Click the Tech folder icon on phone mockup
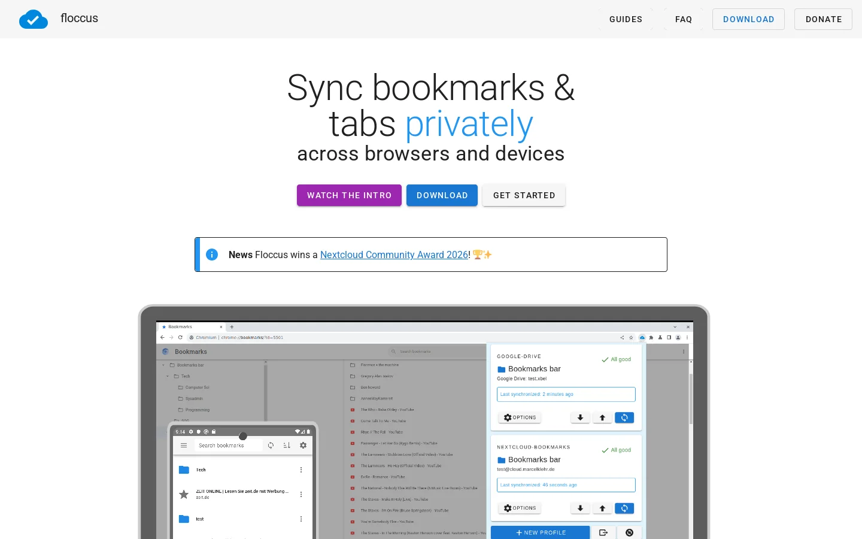 coord(184,470)
